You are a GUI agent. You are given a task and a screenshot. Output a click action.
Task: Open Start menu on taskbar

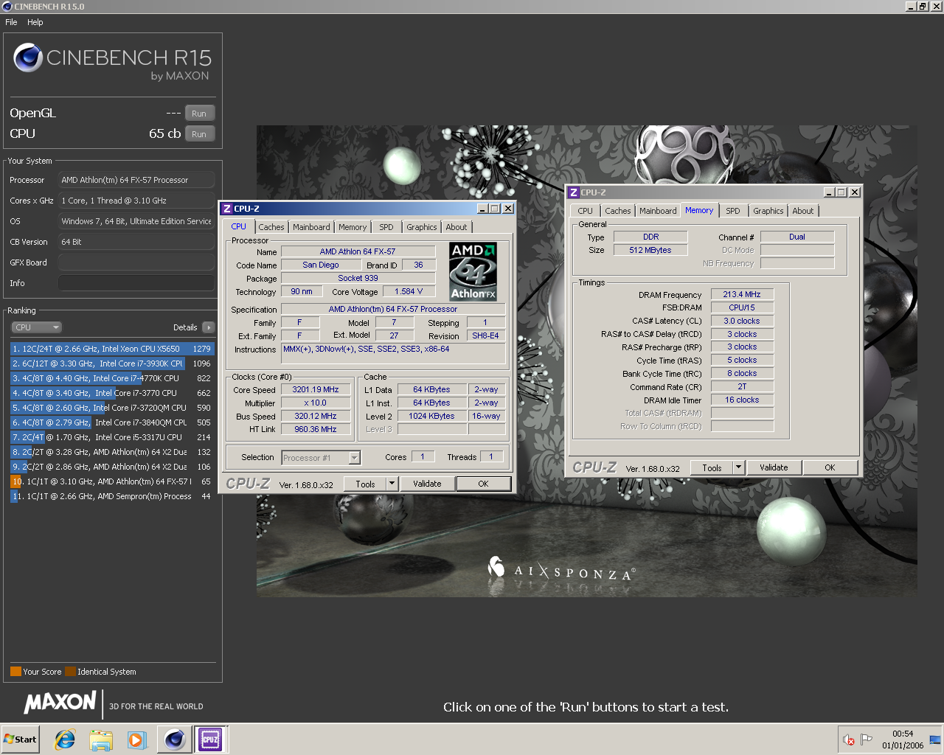tap(20, 739)
